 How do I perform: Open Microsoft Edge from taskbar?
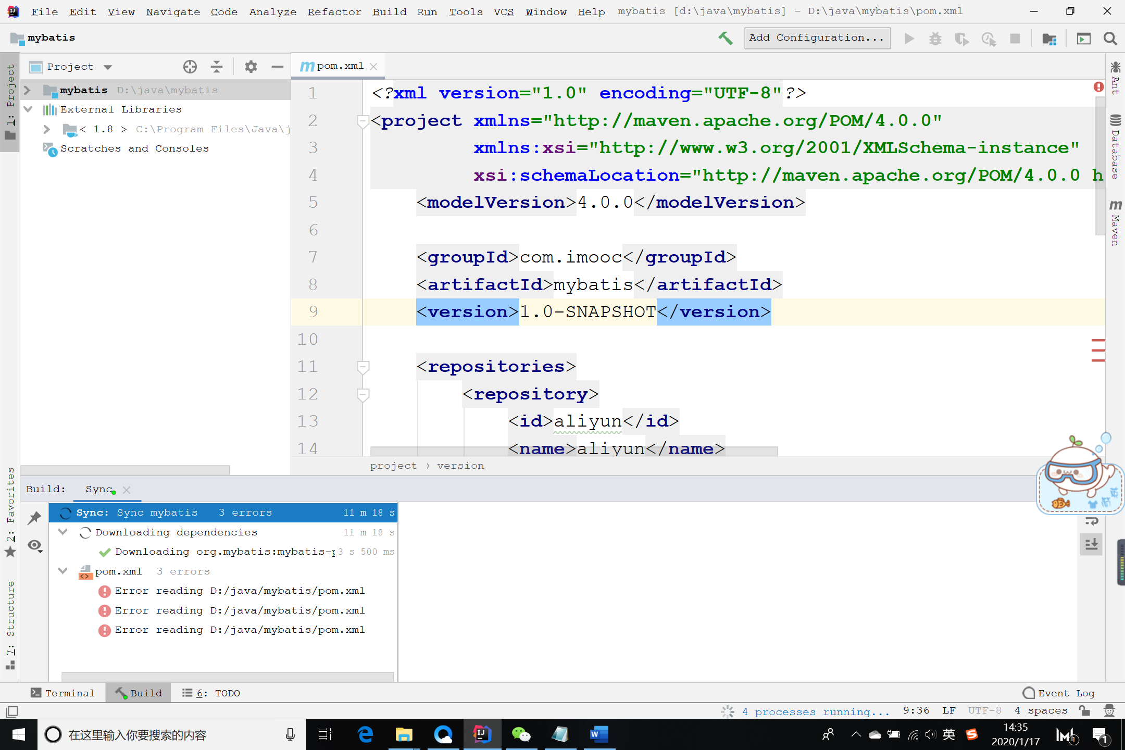point(365,734)
